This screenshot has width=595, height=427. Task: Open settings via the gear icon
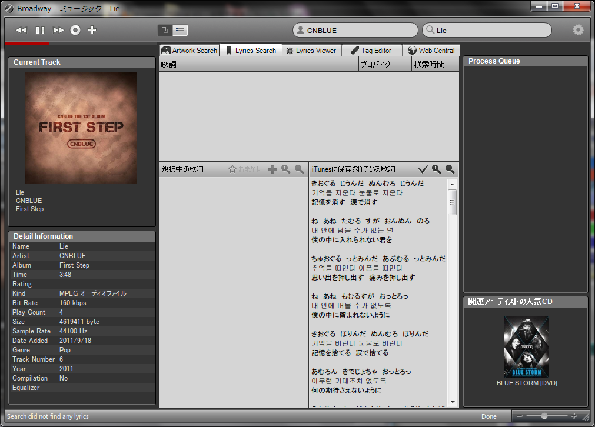coord(578,29)
